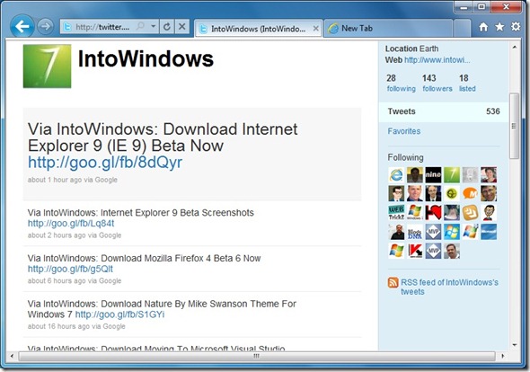
Task: Click the search magnifier in address bar
Action: [140, 26]
